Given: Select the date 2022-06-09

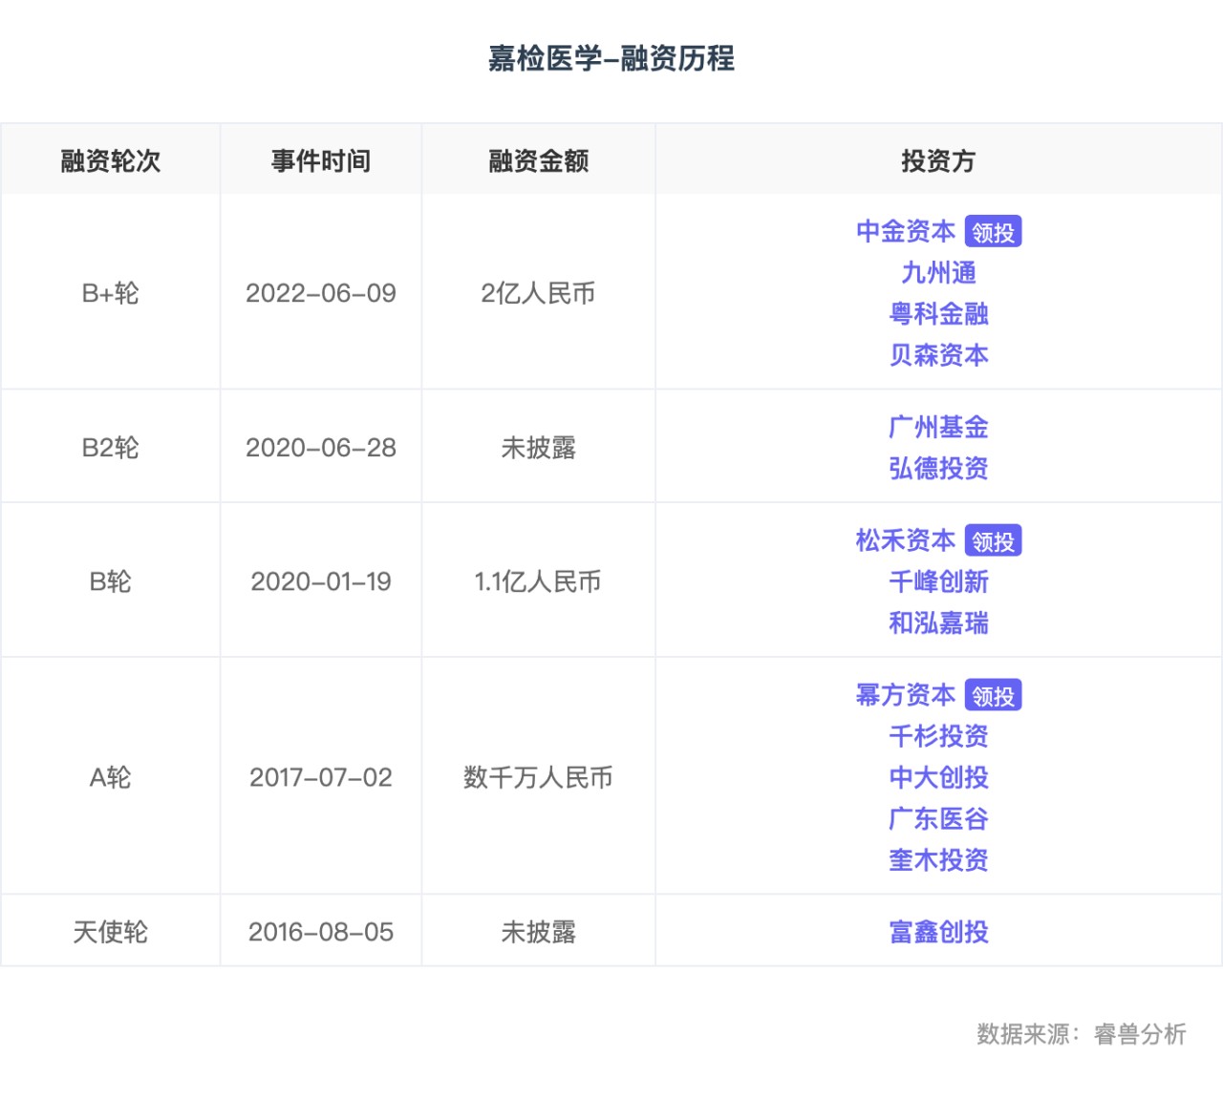Looking at the screenshot, I should 321,293.
